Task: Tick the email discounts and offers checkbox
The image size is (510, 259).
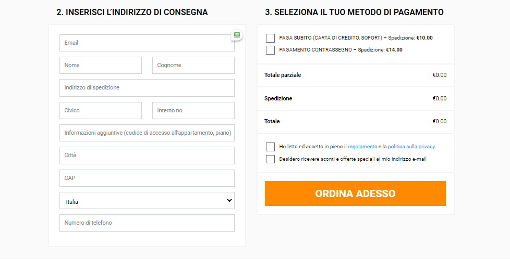Action: coord(270,159)
